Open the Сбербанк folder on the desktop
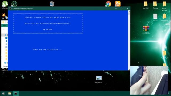This screenshot has height=96, width=171. click(x=165, y=17)
